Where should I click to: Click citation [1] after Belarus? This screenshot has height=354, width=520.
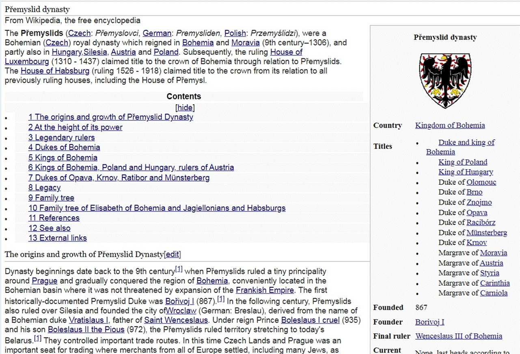pyautogui.click(x=38, y=338)
